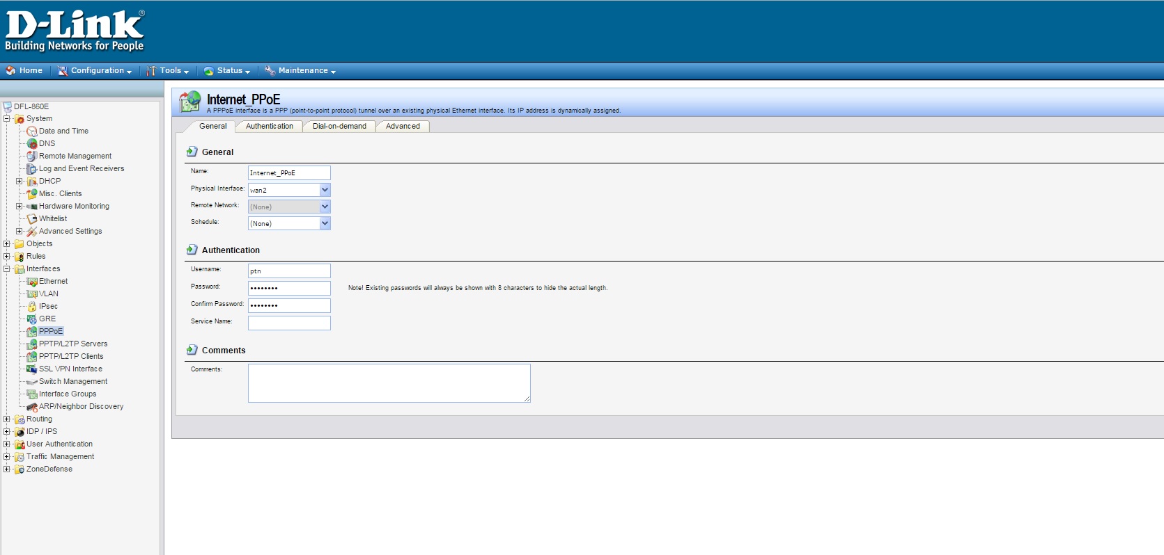Click the DFL-860E device icon

tap(8, 107)
